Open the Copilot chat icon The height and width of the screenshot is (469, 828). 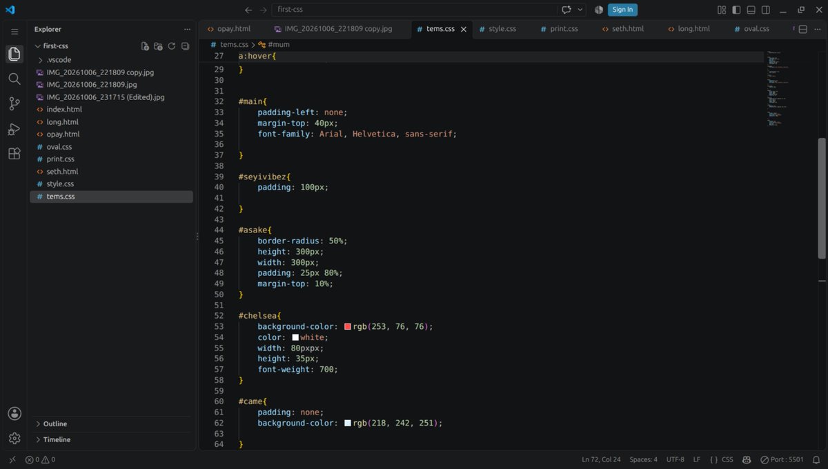(566, 10)
